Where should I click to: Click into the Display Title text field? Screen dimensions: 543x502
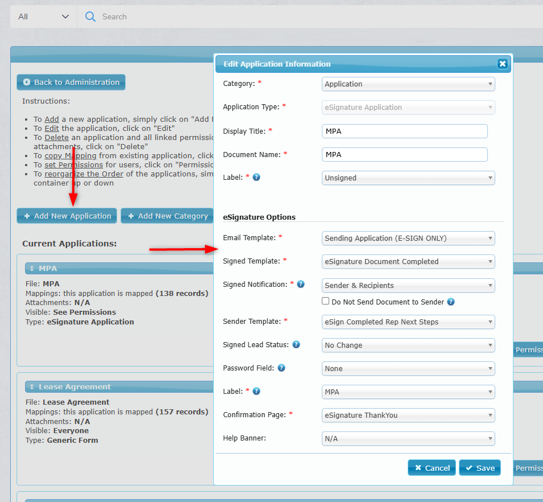[x=405, y=131]
